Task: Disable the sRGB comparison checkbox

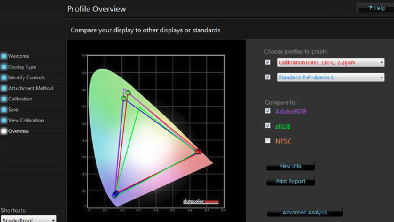Action: 268,125
